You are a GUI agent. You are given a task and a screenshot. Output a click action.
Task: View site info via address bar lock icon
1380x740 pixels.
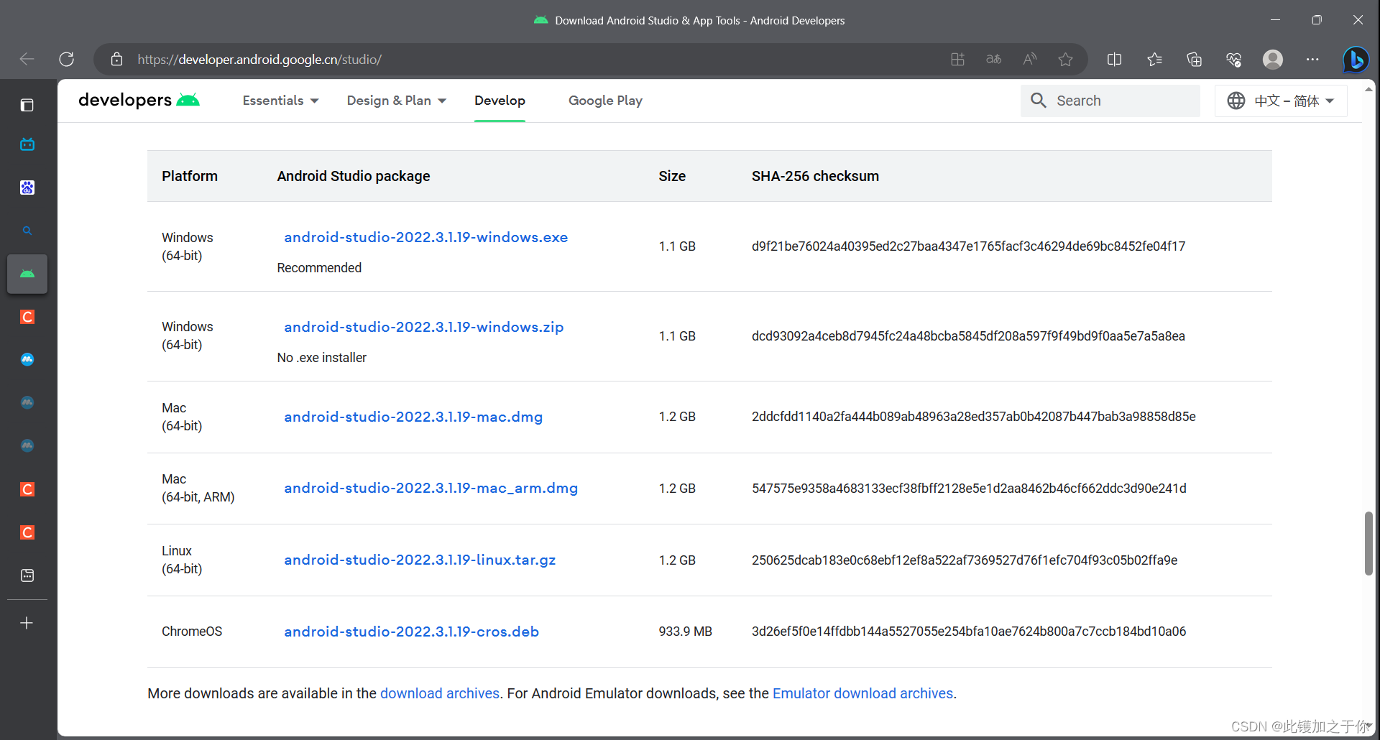coord(116,59)
